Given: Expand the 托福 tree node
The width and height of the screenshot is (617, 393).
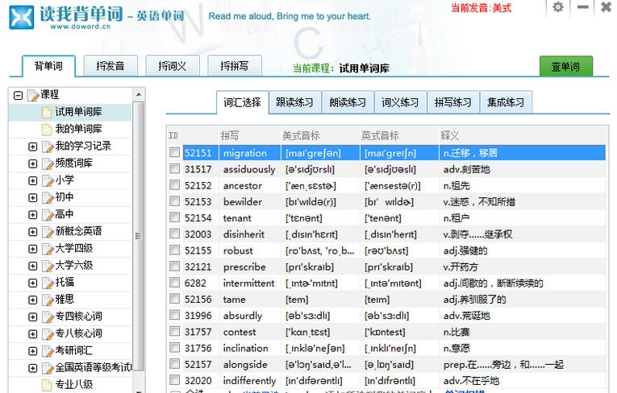Looking at the screenshot, I should [x=33, y=283].
